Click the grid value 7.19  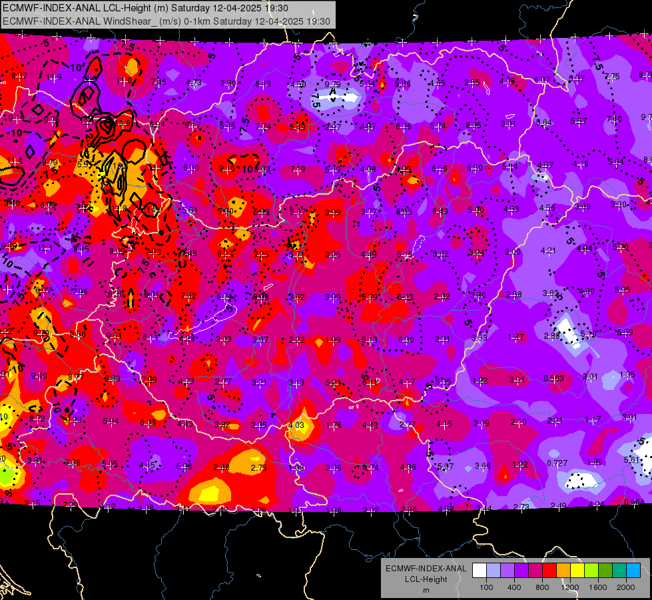coord(297,169)
